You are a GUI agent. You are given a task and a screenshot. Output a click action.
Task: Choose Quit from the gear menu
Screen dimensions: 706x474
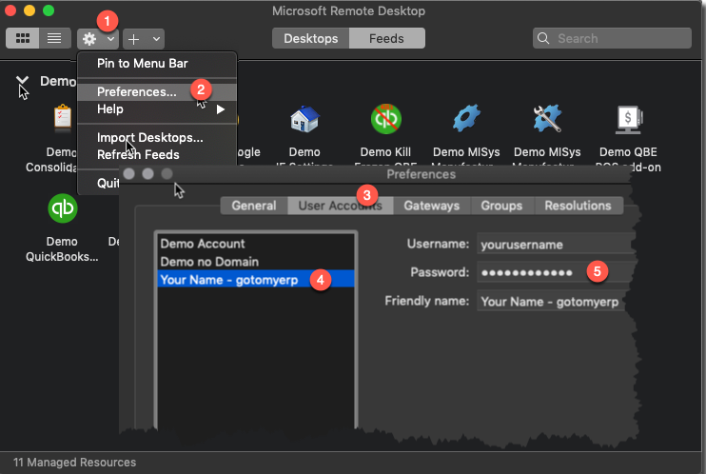108,183
